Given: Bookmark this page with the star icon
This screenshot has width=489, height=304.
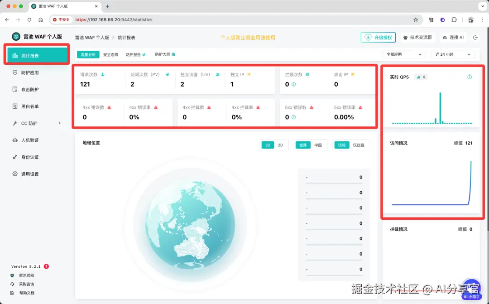Looking at the screenshot, I should (x=416, y=19).
